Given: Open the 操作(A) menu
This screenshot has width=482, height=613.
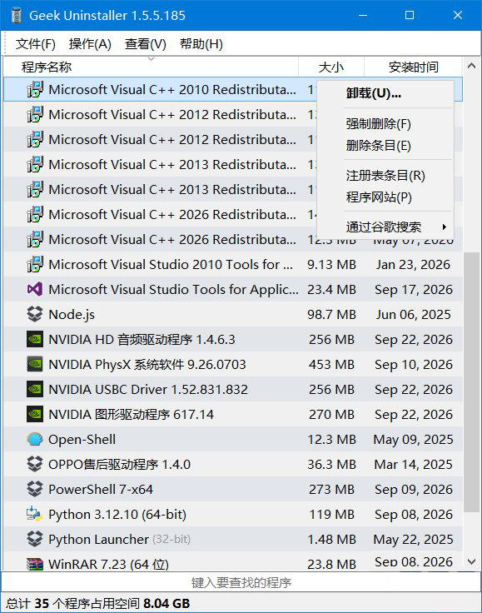Looking at the screenshot, I should pyautogui.click(x=90, y=44).
